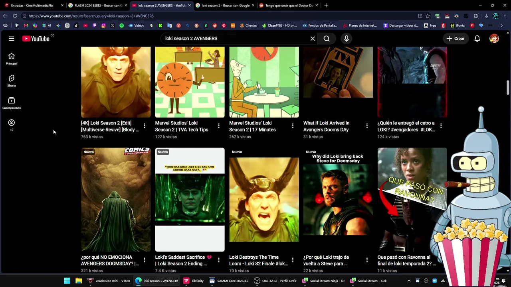The image size is (511, 287).
Task: Open options for 'What if Loki Arrived' video
Action: (x=367, y=126)
